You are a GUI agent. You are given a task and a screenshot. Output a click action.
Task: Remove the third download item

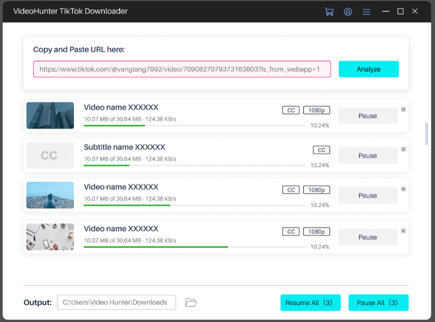click(403, 189)
